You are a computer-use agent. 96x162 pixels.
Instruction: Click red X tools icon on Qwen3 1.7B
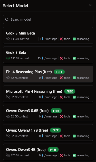[61, 136]
